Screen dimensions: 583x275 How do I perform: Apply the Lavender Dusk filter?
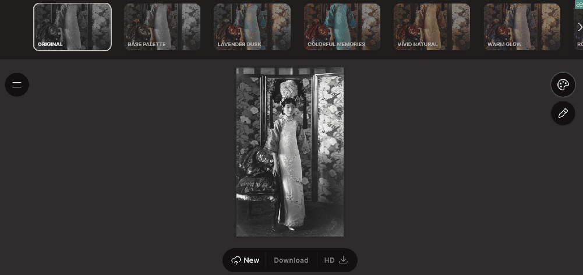(x=252, y=27)
